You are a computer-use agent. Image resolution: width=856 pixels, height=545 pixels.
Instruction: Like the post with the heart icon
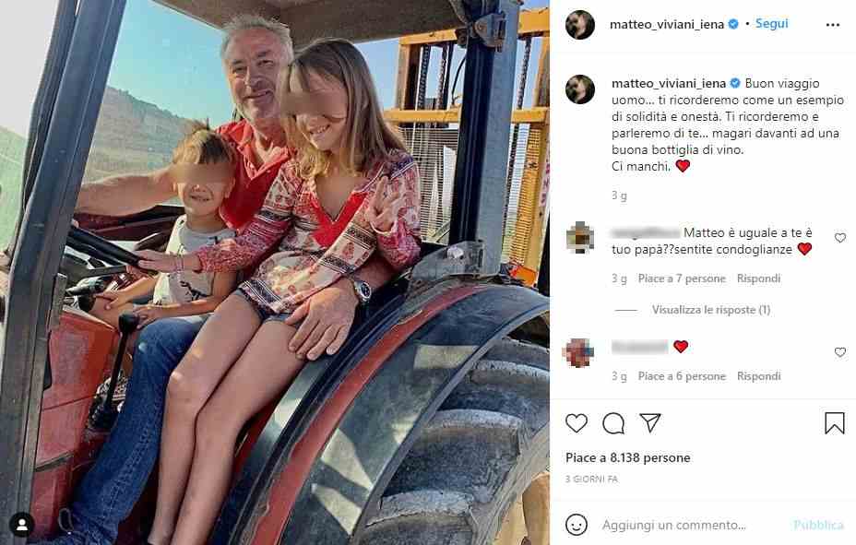[576, 423]
